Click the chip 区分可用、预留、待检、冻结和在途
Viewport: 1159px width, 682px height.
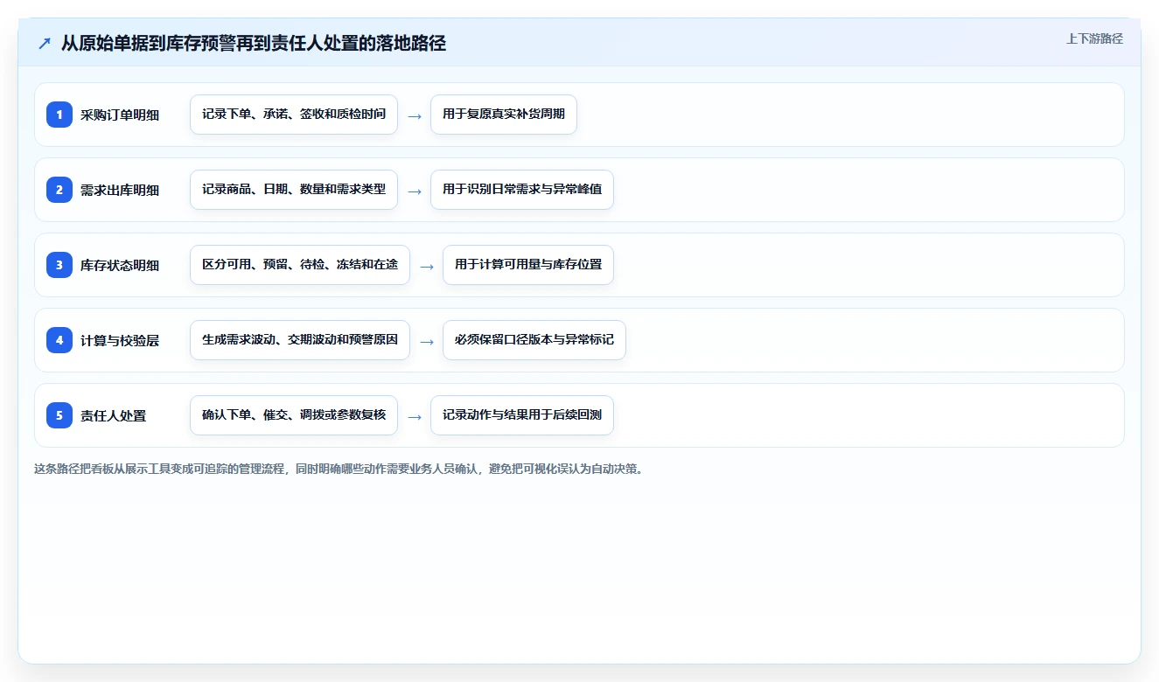(300, 265)
